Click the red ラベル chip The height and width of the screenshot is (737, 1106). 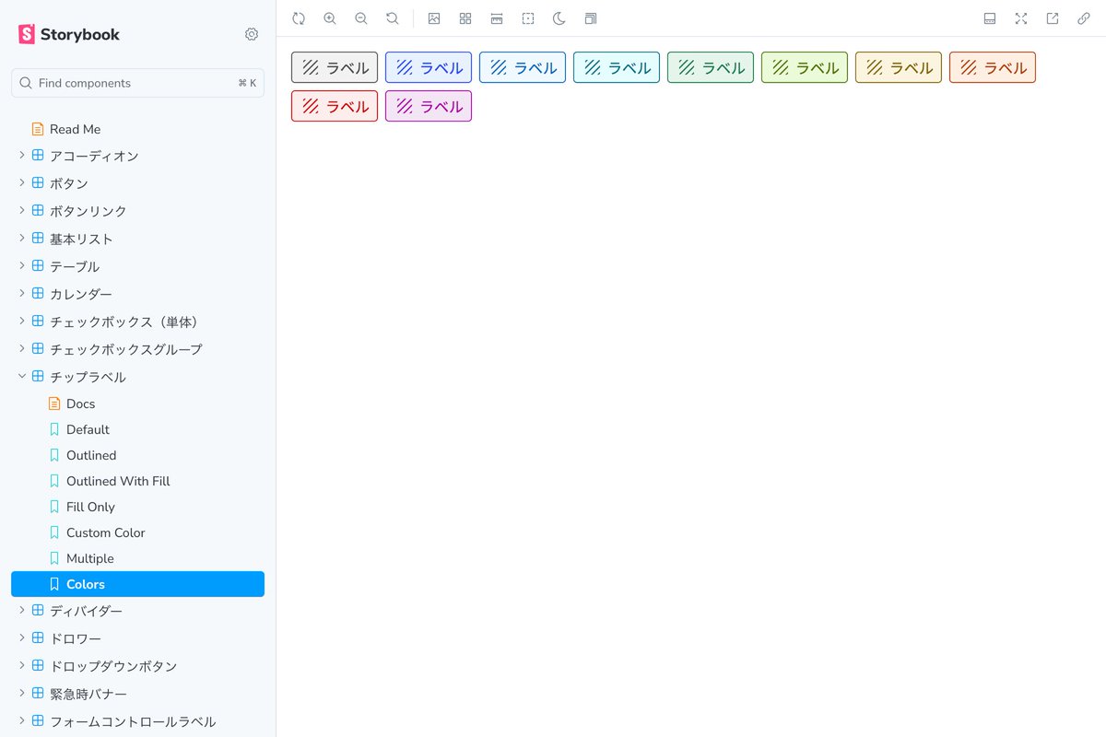pos(335,106)
